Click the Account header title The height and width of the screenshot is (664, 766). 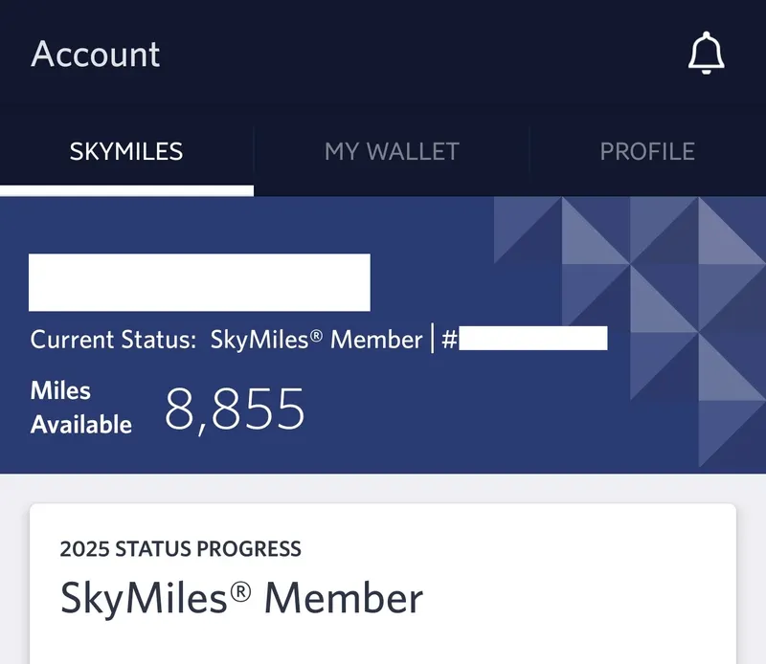tap(96, 54)
